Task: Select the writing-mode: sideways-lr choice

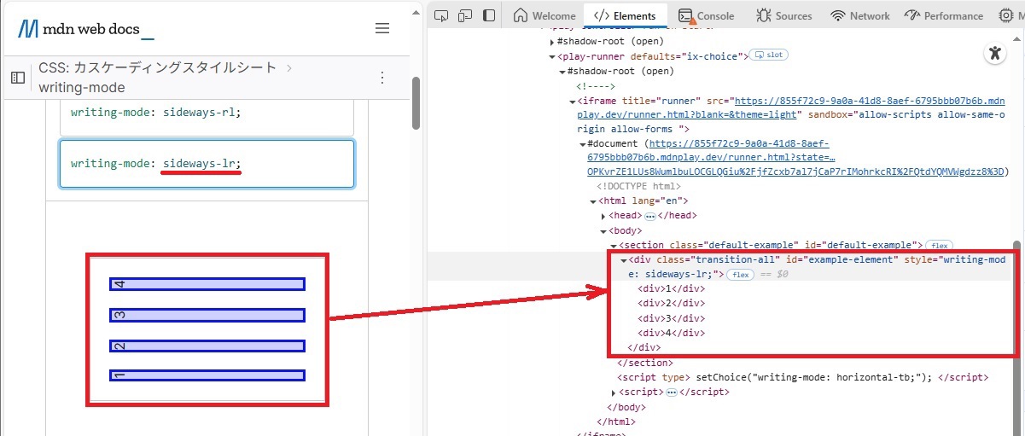Action: [x=207, y=163]
